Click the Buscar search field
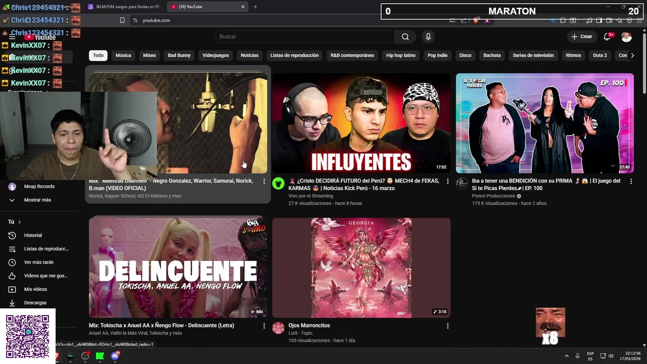Image resolution: width=647 pixels, height=364 pixels. pos(304,36)
